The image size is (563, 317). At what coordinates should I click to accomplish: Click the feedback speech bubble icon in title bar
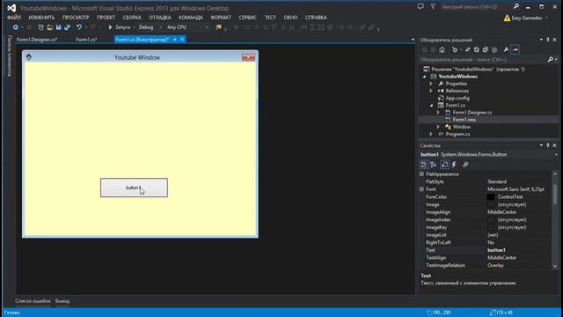pyautogui.click(x=420, y=6)
